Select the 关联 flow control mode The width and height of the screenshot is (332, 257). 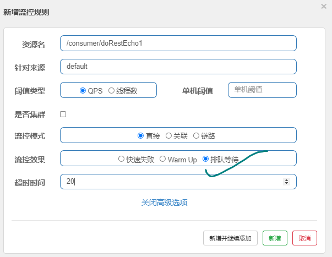(x=168, y=136)
